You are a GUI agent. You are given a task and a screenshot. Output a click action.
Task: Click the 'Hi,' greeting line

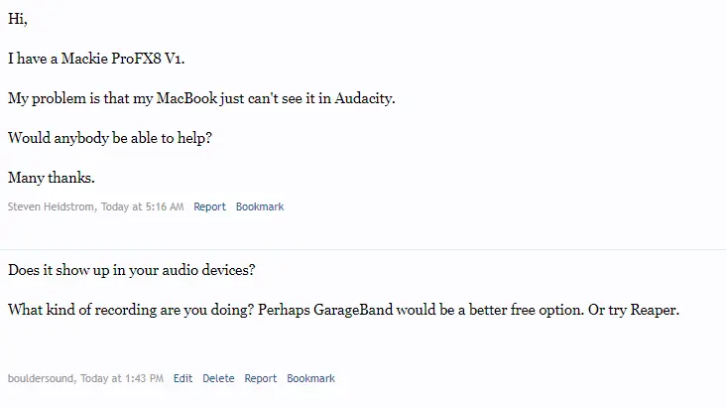coord(18,19)
